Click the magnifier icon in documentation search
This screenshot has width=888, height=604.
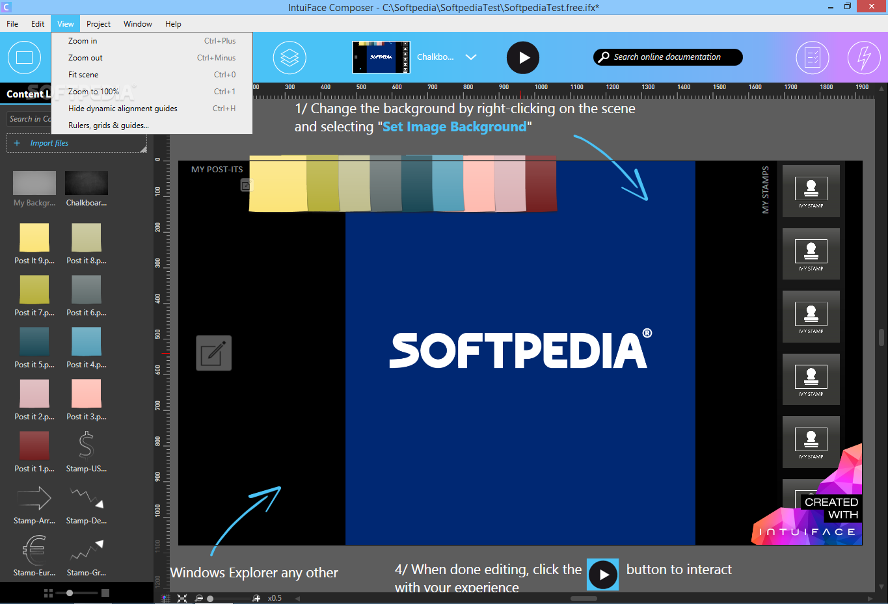604,57
